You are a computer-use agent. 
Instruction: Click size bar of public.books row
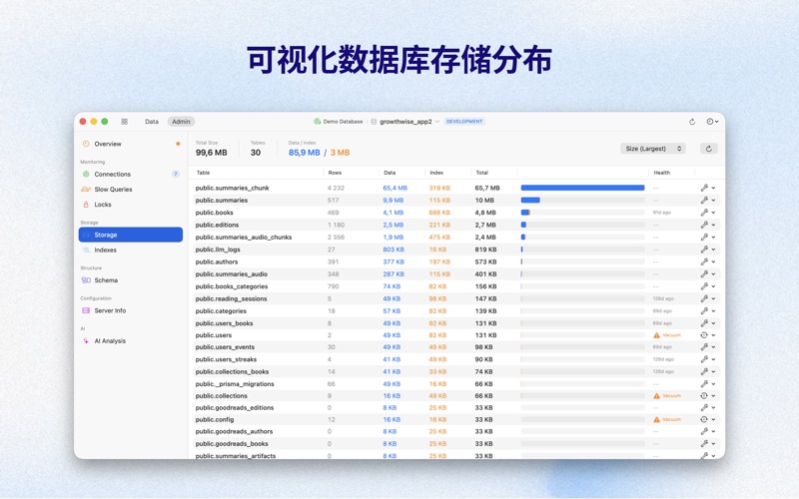[583, 213]
